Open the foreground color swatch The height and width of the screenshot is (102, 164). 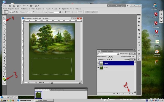[4, 79]
